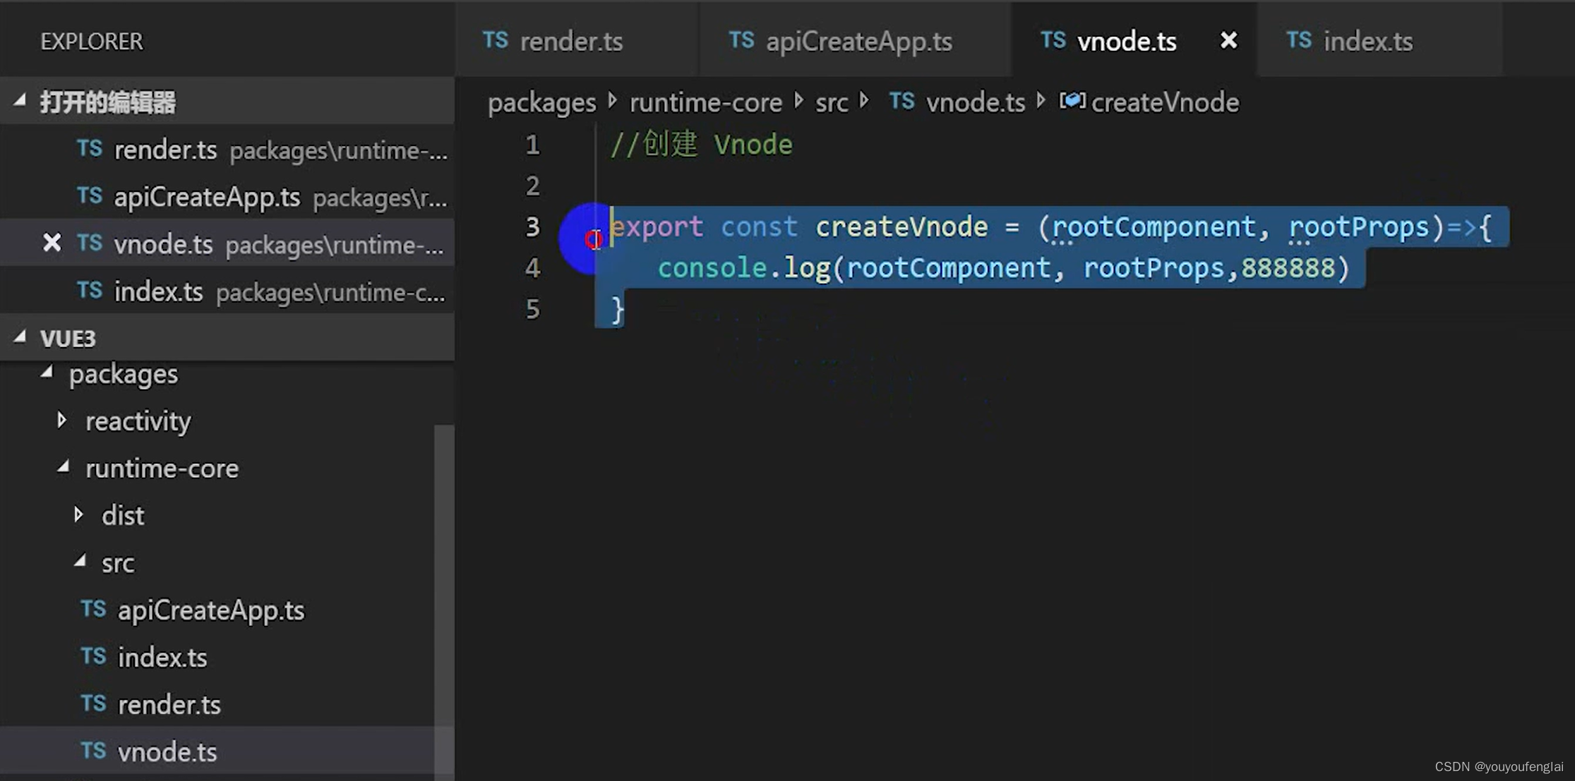Collapse the src folder arrow

80,561
